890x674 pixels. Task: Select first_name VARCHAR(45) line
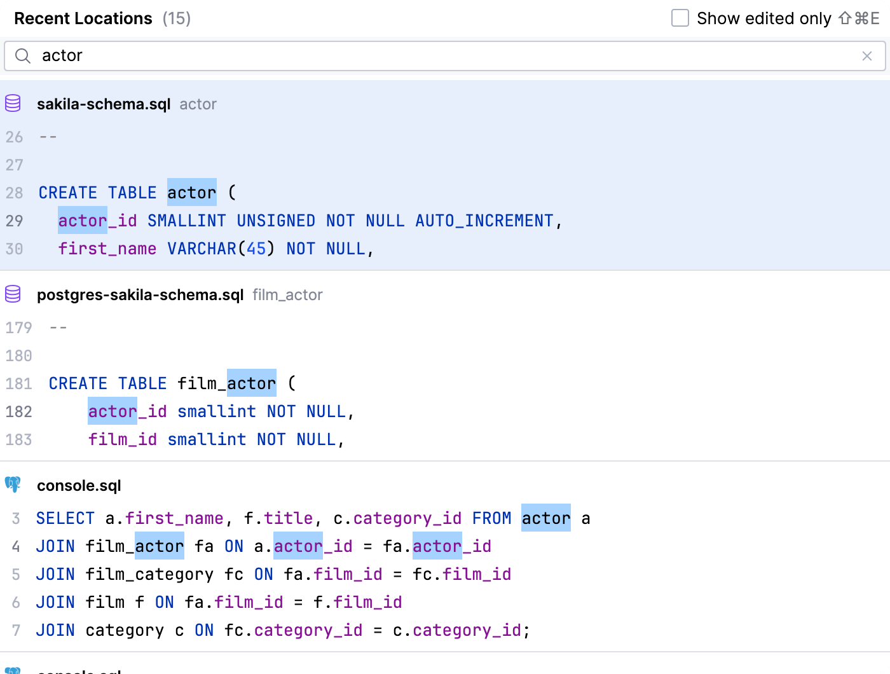[216, 249]
